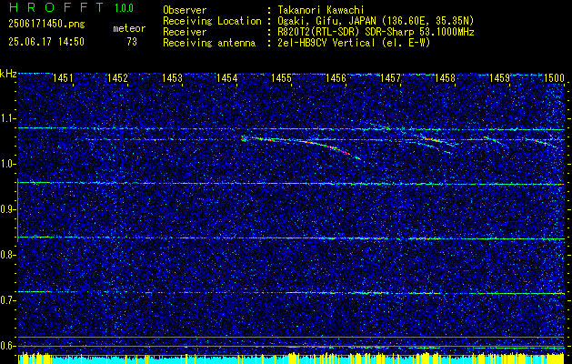Click the 0.9 kHz axis label
Image resolution: width=572 pixels, height=364 pixels.
click(x=7, y=209)
